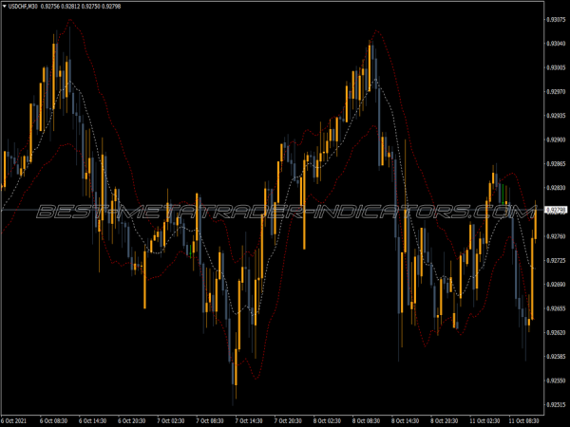Click the 7 Oct 14:30 timeline label

pos(251,419)
